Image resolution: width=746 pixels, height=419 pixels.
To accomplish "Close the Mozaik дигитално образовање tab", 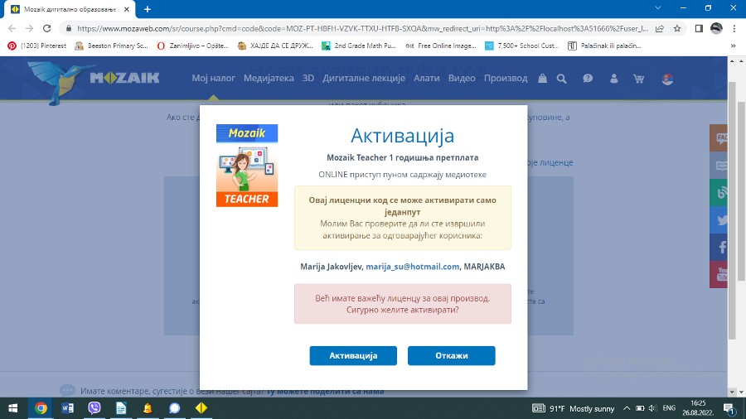I will click(x=127, y=9).
